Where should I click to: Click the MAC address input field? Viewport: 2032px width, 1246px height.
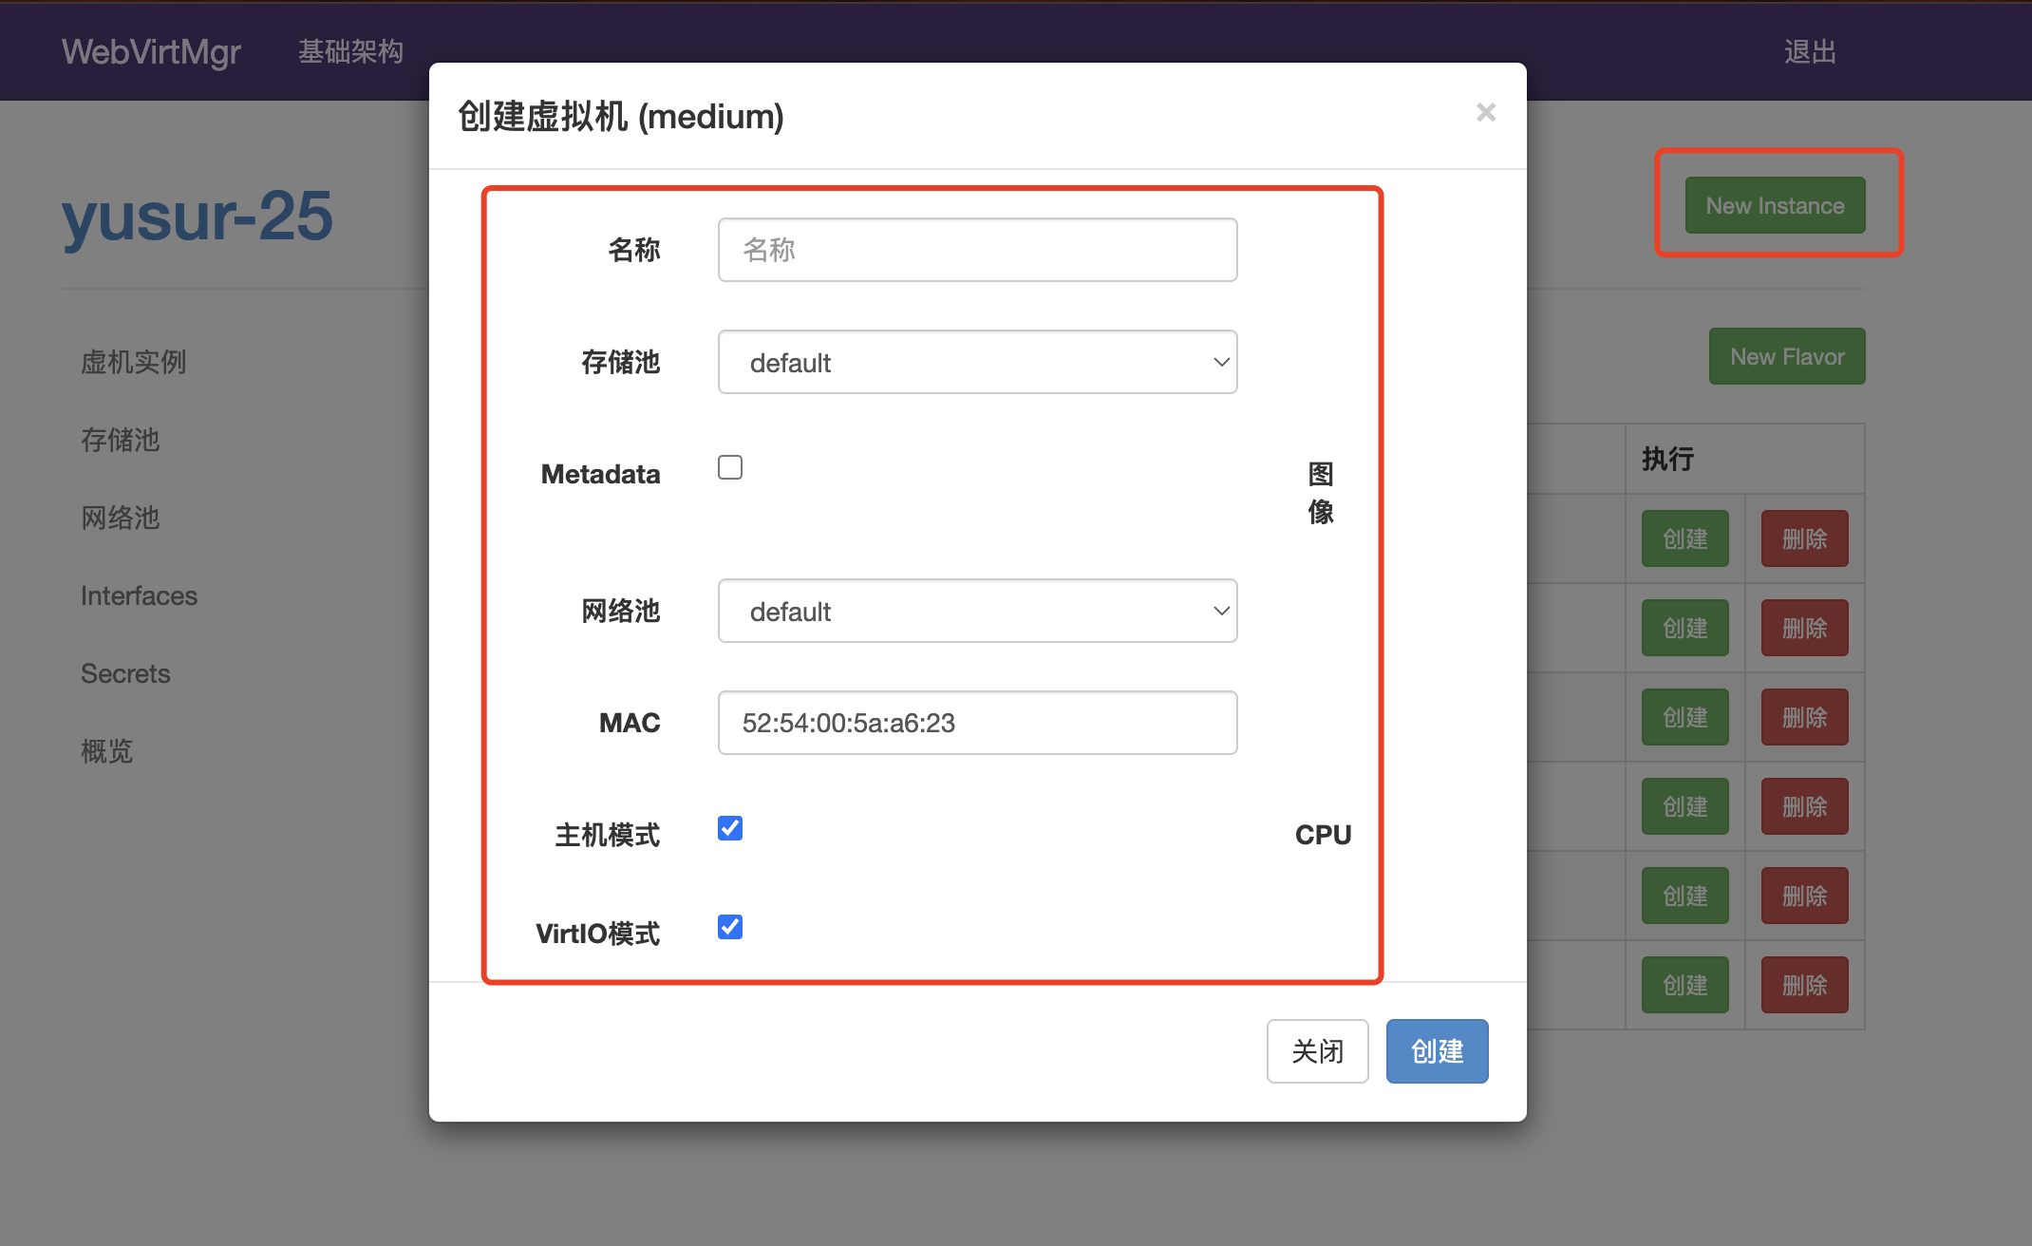[x=977, y=723]
